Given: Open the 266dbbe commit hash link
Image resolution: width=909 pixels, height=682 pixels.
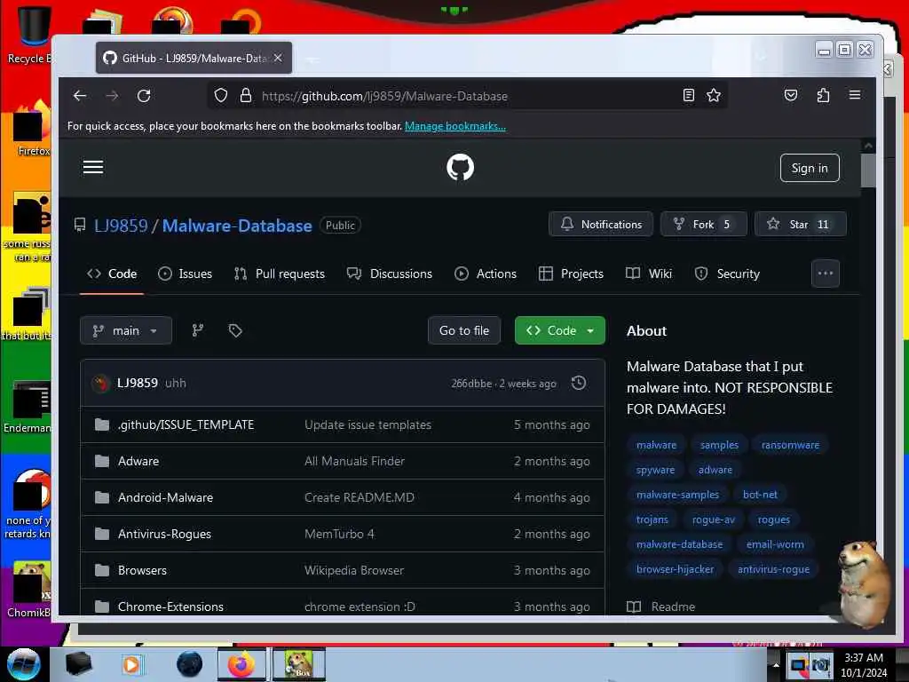Looking at the screenshot, I should (x=471, y=384).
